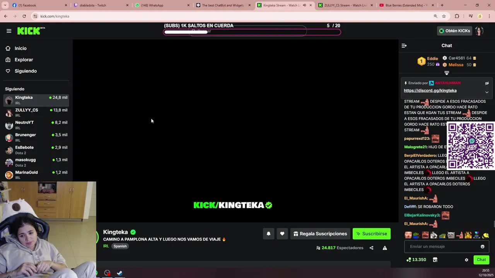Open media control music icon
Viewport: 495px width, 278px height.
[x=471, y=16]
